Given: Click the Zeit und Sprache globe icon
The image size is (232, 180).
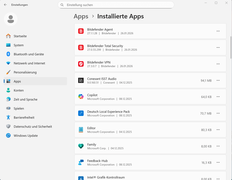Looking at the screenshot, I should click(8, 99).
